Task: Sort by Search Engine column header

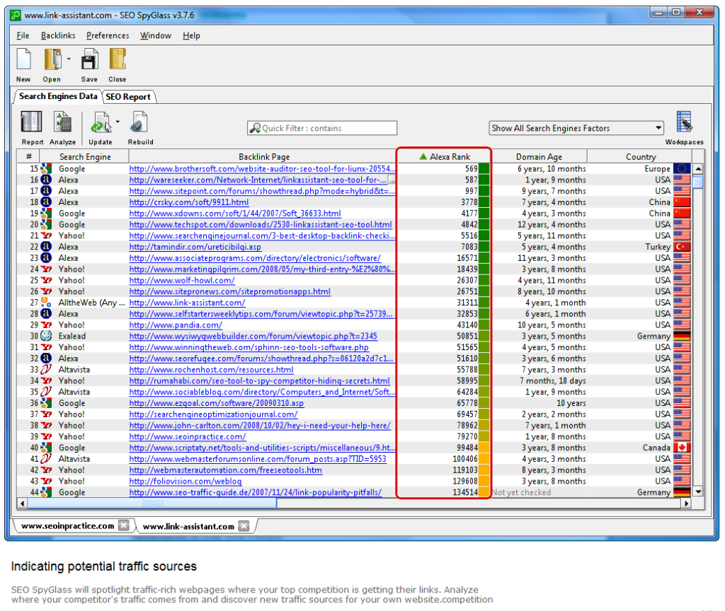Action: tap(85, 156)
